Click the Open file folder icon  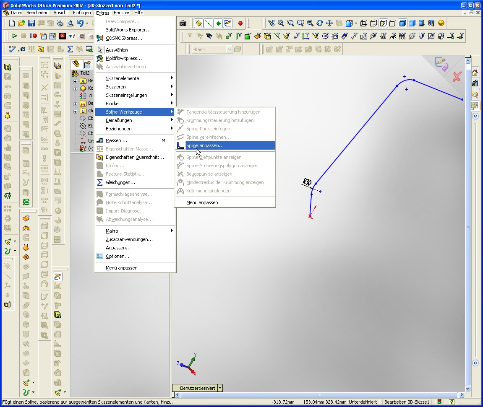pyautogui.click(x=21, y=23)
